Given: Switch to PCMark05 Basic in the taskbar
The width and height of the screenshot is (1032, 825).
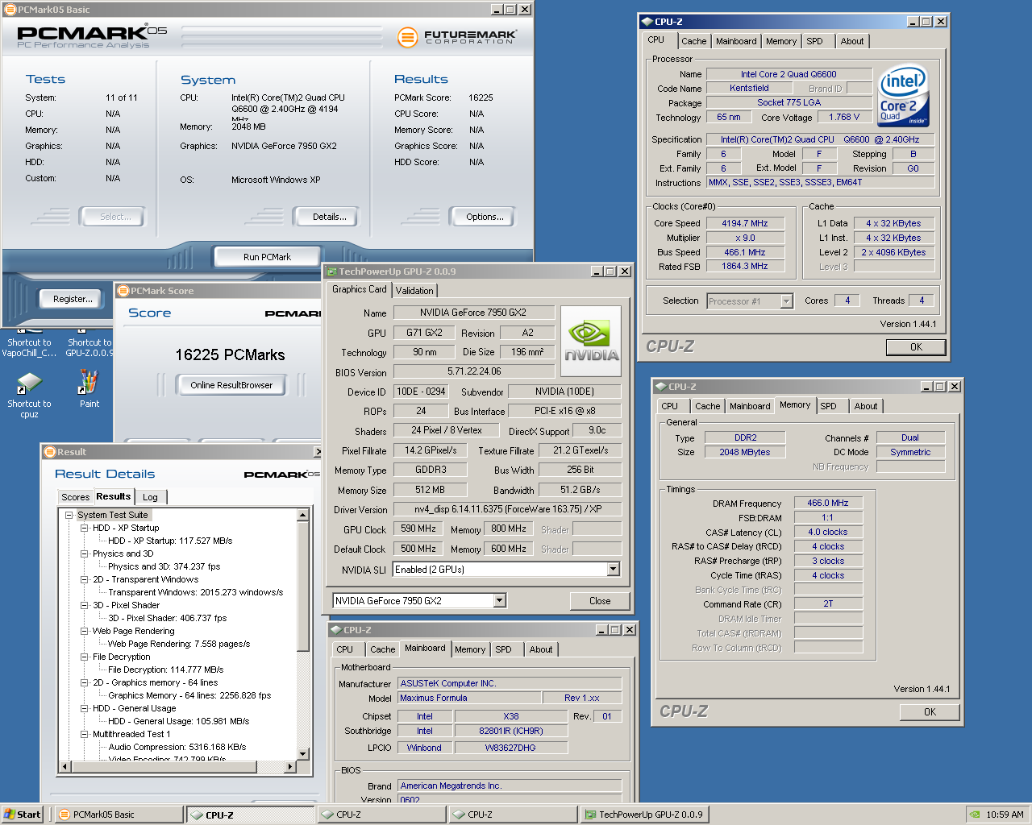Looking at the screenshot, I should click(120, 815).
